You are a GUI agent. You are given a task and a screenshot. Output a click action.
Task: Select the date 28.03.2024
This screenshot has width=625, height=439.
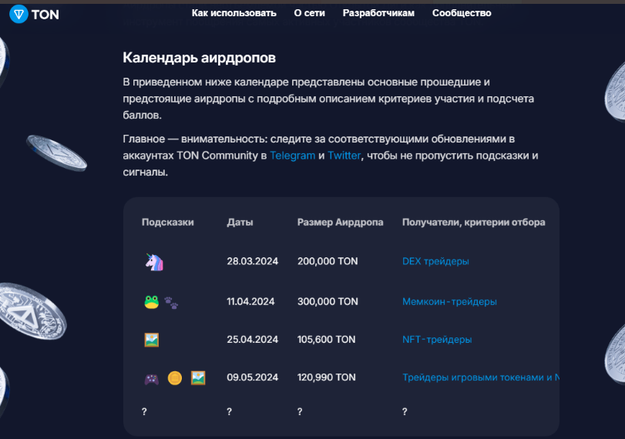[x=252, y=261]
